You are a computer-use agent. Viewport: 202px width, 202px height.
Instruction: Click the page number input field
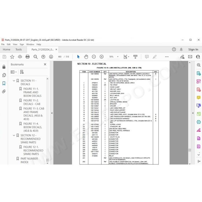click(x=60, y=57)
